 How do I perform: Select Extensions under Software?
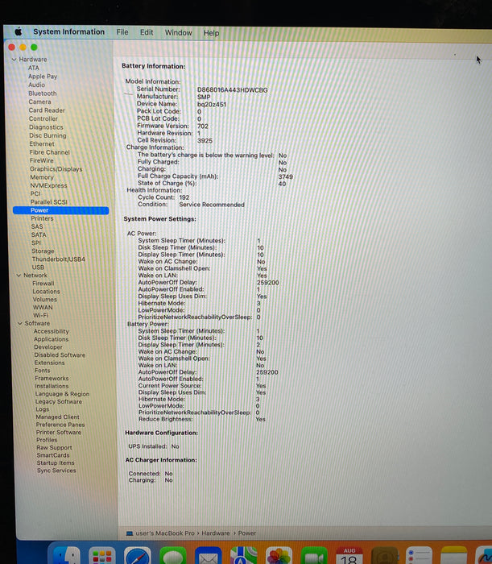pyautogui.click(x=50, y=363)
